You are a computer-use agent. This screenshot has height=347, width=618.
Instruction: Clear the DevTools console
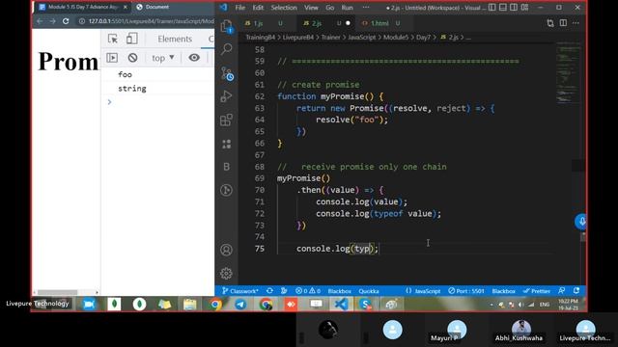133,58
